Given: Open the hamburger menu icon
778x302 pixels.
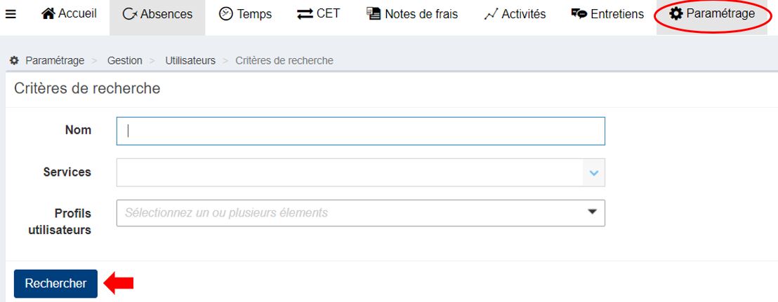Looking at the screenshot, I should [x=11, y=14].
